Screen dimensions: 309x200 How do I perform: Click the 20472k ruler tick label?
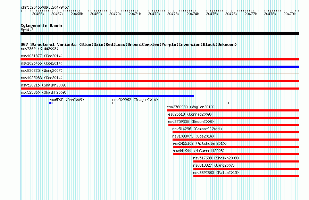click(x=154, y=14)
